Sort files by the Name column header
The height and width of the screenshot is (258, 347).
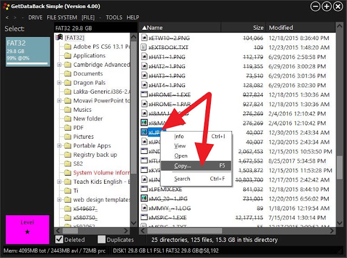(x=179, y=28)
